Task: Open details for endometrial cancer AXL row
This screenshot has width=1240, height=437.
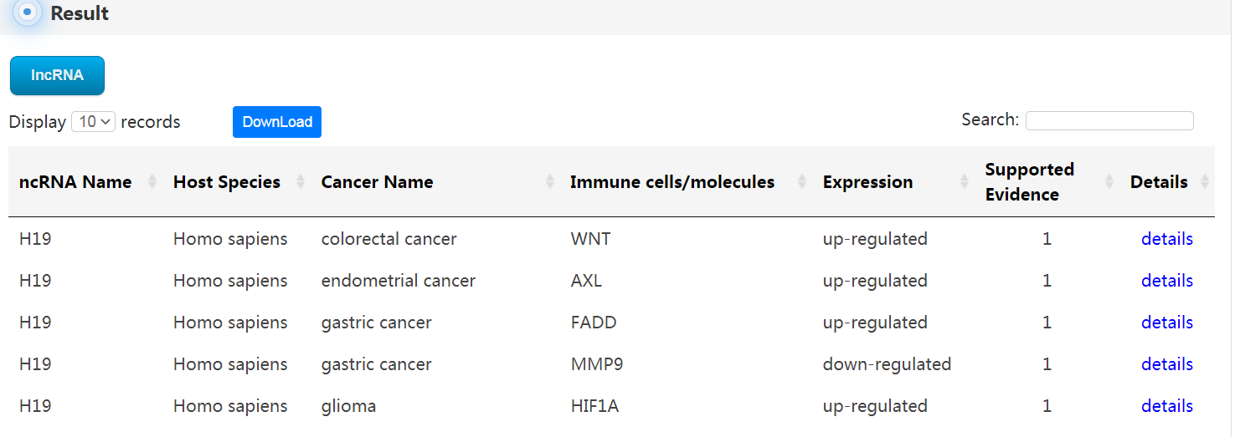Action: pos(1167,281)
